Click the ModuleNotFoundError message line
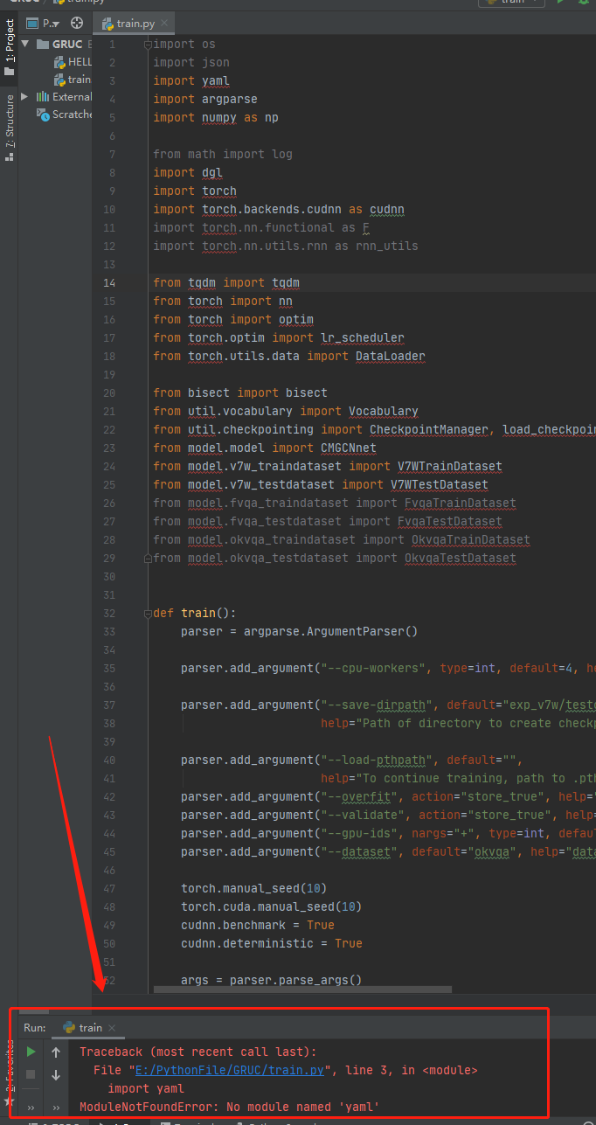The image size is (596, 1125). tap(230, 1107)
